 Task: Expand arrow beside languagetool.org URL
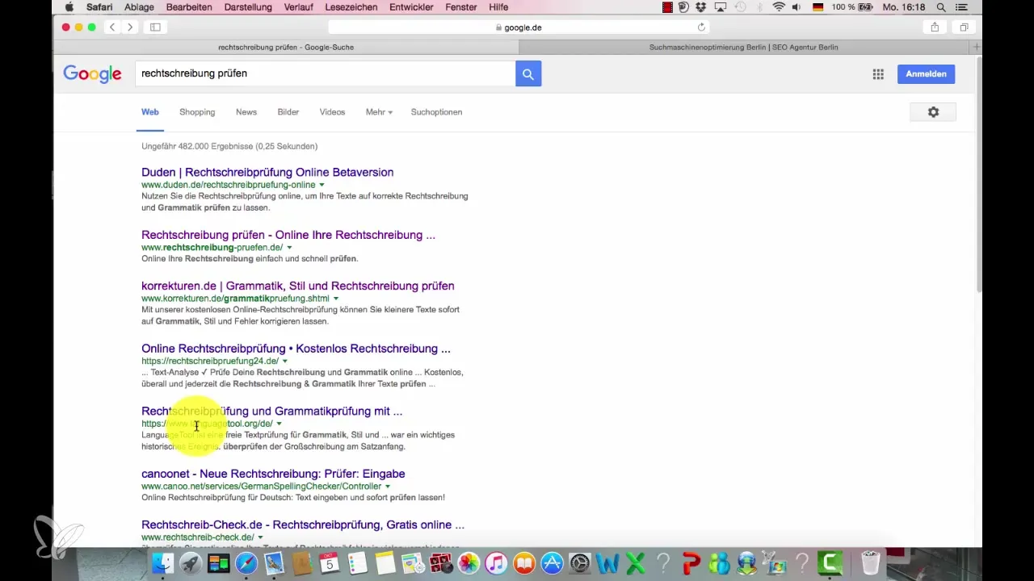pyautogui.click(x=280, y=424)
